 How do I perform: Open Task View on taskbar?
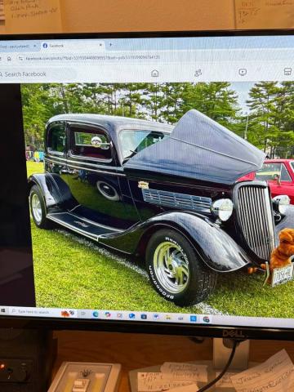coord(83,314)
